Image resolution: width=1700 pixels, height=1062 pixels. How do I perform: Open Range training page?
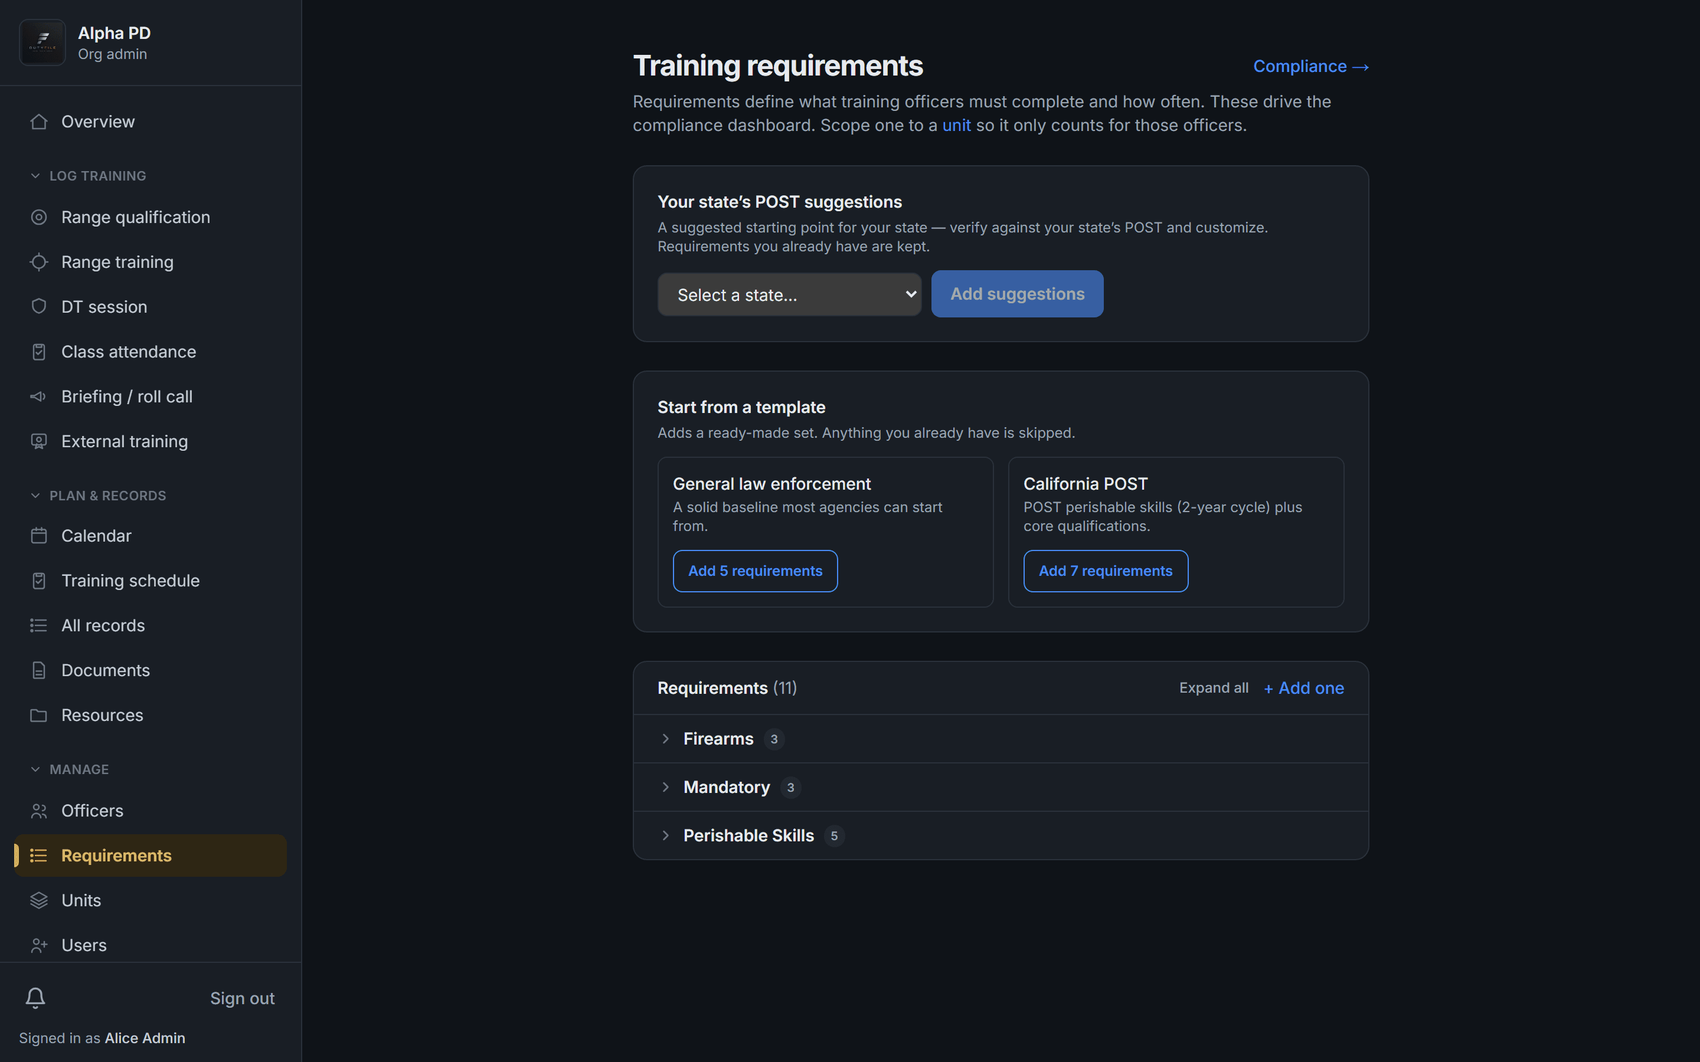(151, 262)
